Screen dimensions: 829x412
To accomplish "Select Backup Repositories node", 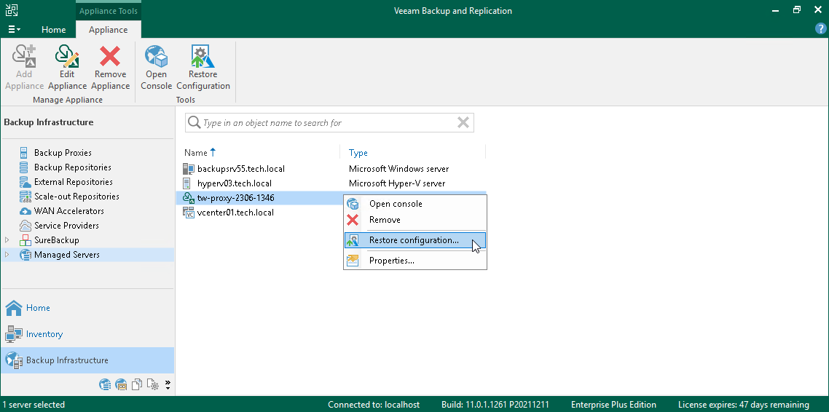I will point(72,167).
